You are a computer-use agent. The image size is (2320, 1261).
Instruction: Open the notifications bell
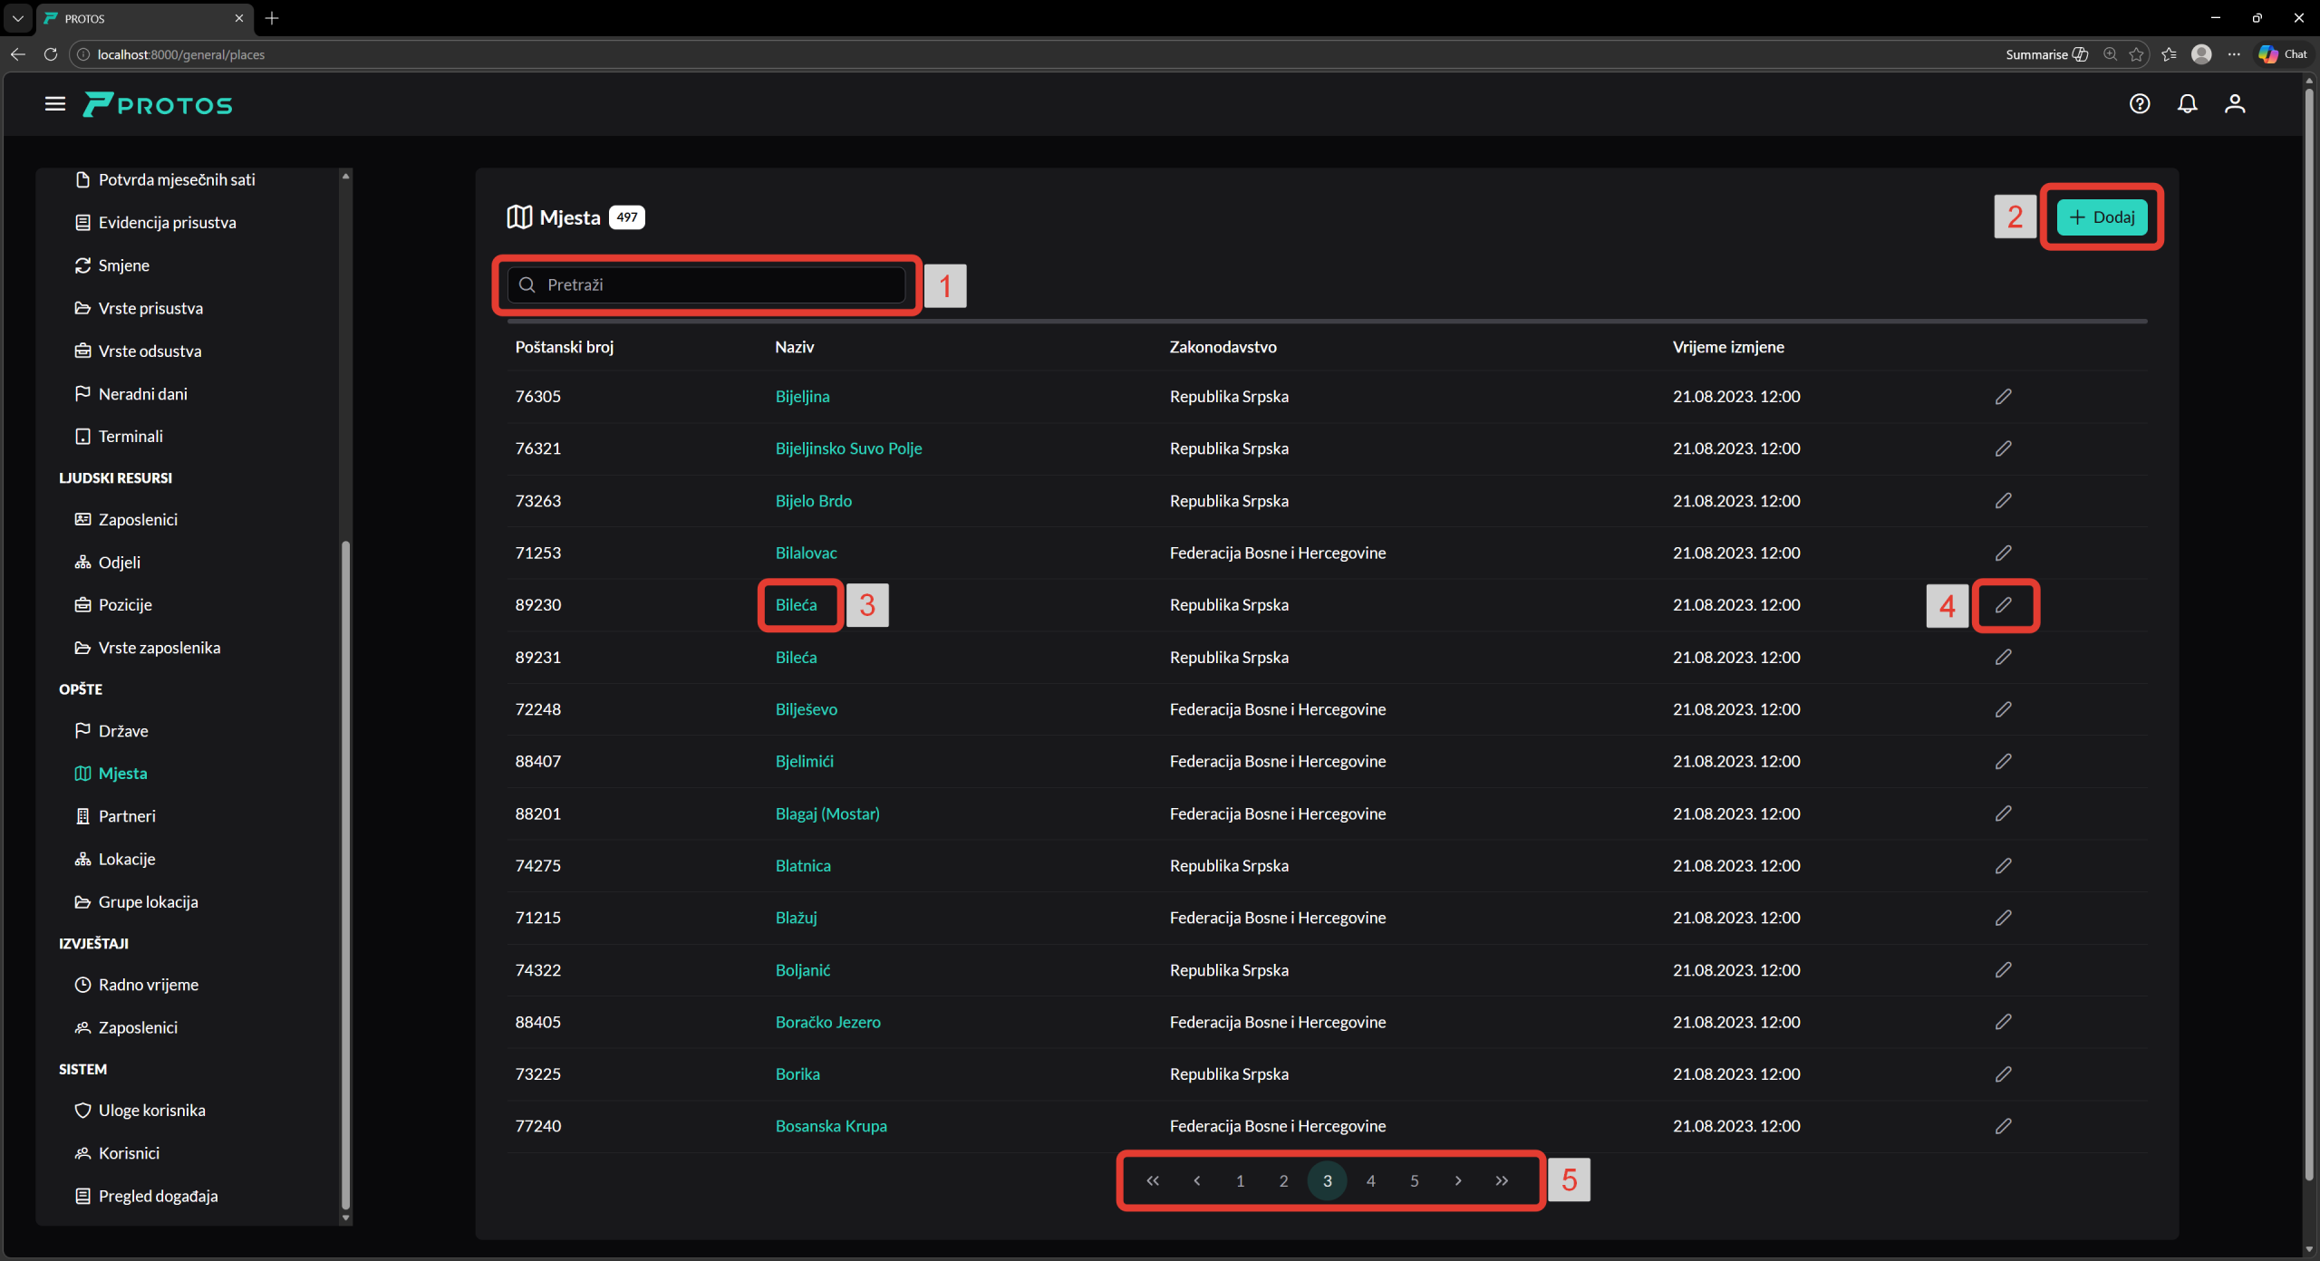pyautogui.click(x=2187, y=104)
